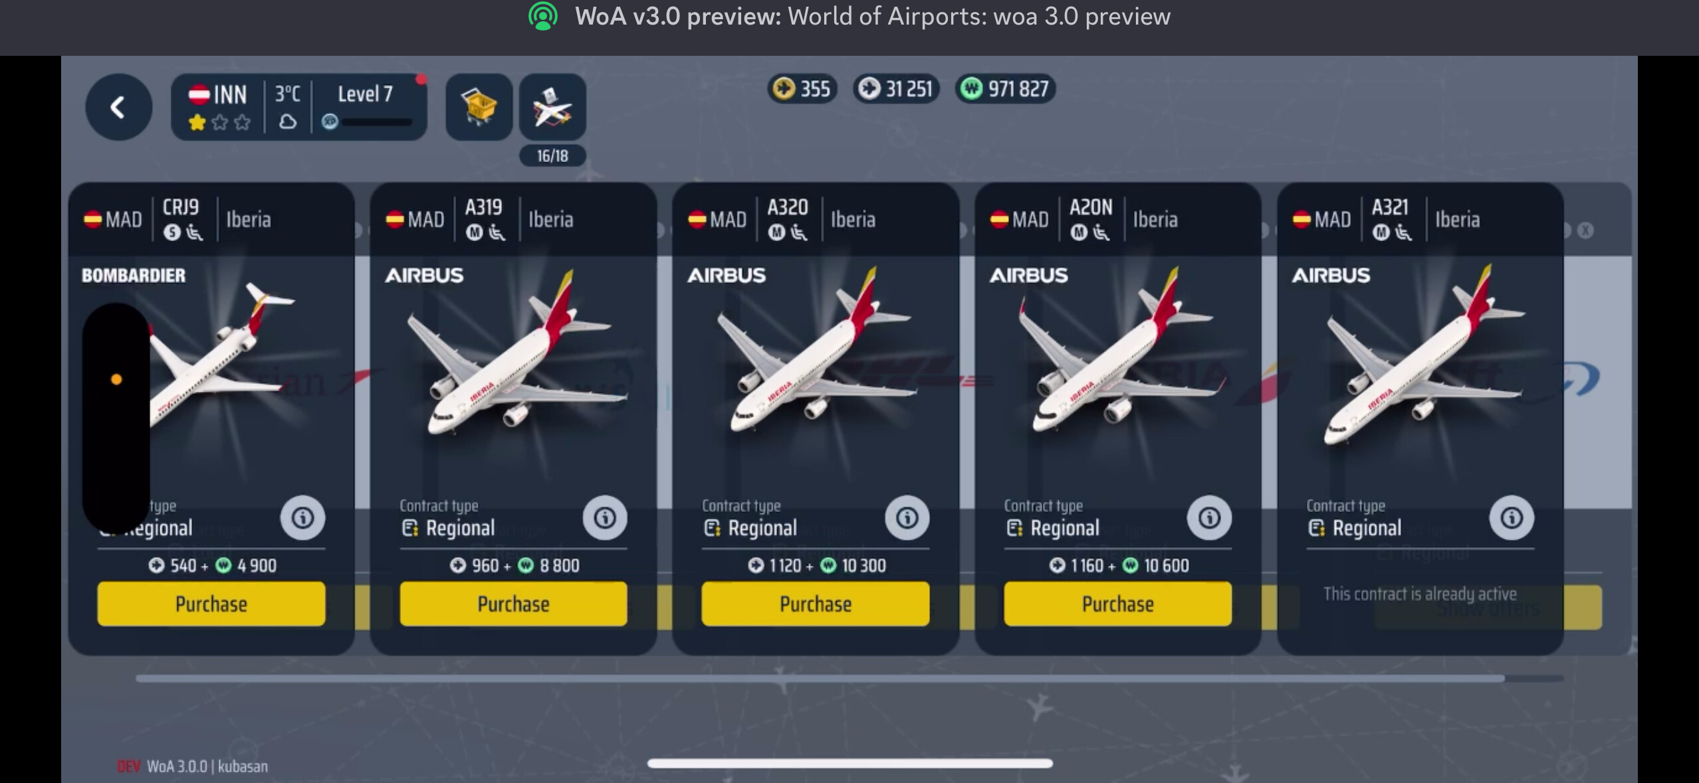Show info for the CRJ9 contract
Screen dimensions: 1699x783
coord(302,517)
